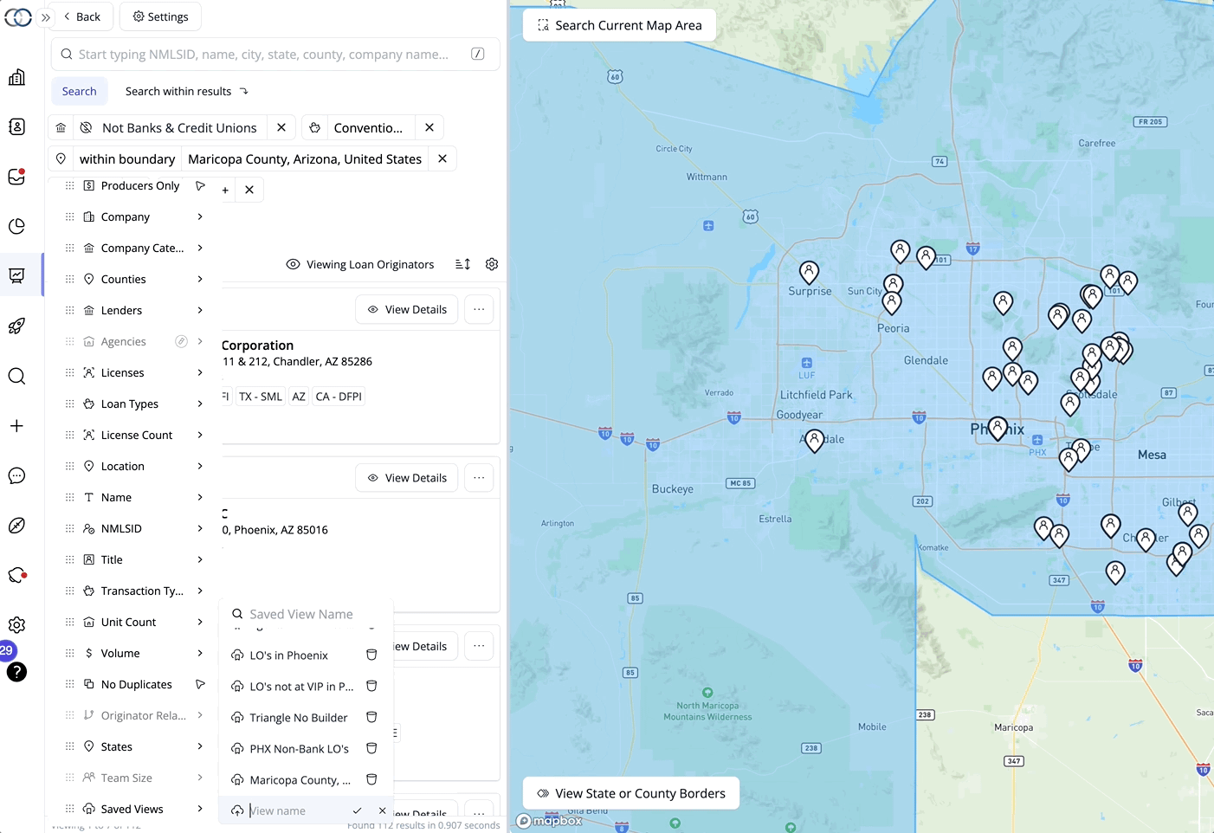Screen dimensions: 1214x833
Task: Select the rocket icon in the left sidebar
Action: point(16,326)
